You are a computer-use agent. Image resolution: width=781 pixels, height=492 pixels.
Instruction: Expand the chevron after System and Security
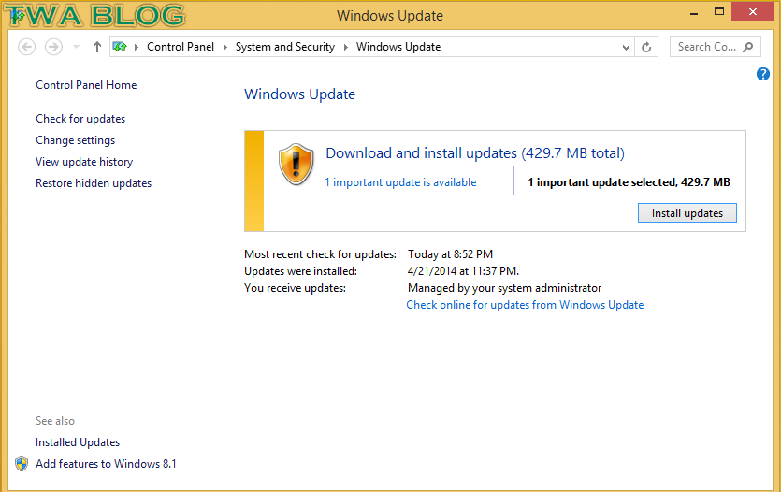(x=346, y=47)
